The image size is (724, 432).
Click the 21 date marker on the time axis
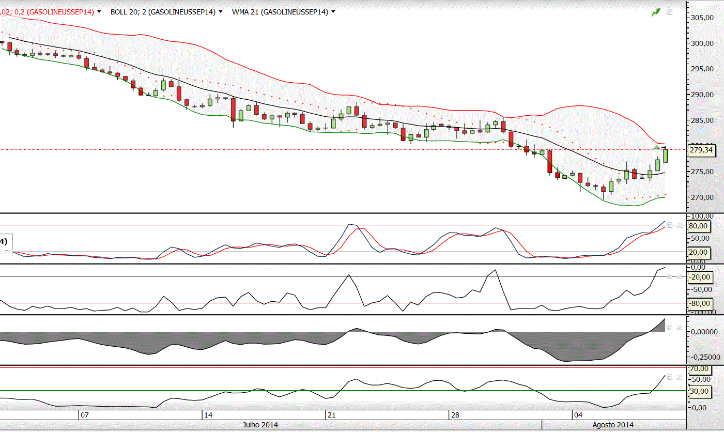(331, 415)
